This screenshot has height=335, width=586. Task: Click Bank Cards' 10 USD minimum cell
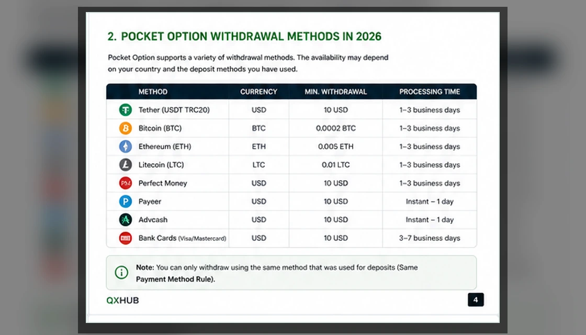335,238
